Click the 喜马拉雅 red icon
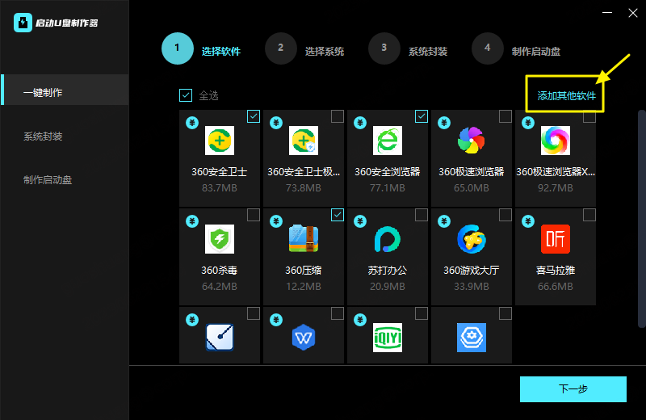The image size is (646, 420). 556,239
